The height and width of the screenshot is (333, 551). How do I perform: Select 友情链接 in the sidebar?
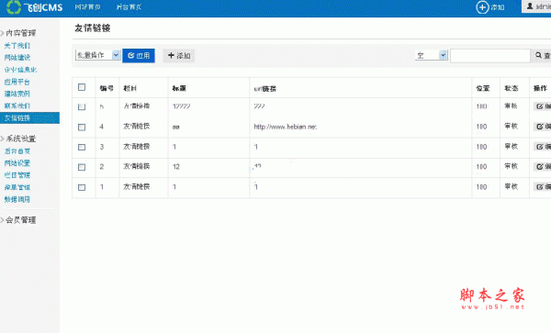point(29,118)
